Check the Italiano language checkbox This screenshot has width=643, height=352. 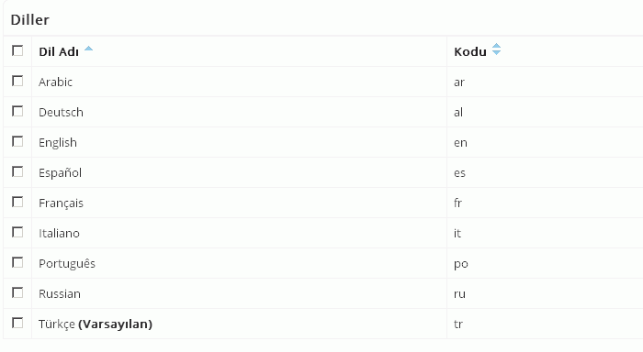coord(17,233)
